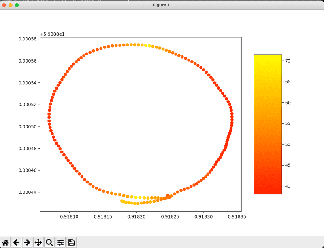324x248 pixels.
Task: Maximize window using green button
Action: [x=17, y=5]
